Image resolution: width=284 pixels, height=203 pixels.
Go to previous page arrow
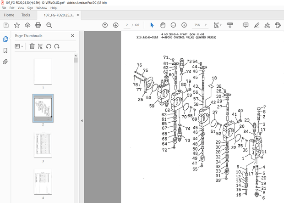[x=105, y=25]
